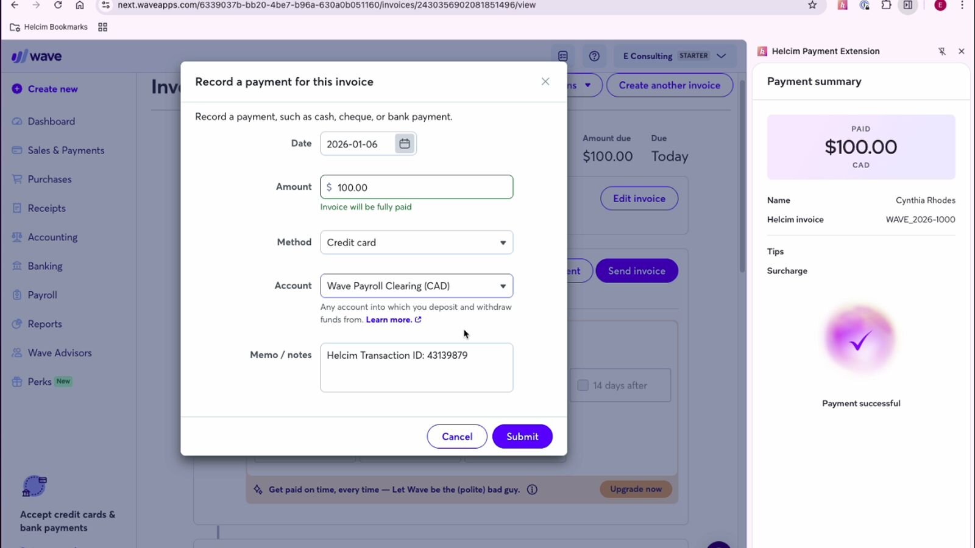The height and width of the screenshot is (548, 975).
Task: Click the Amount input field
Action: pos(420,188)
